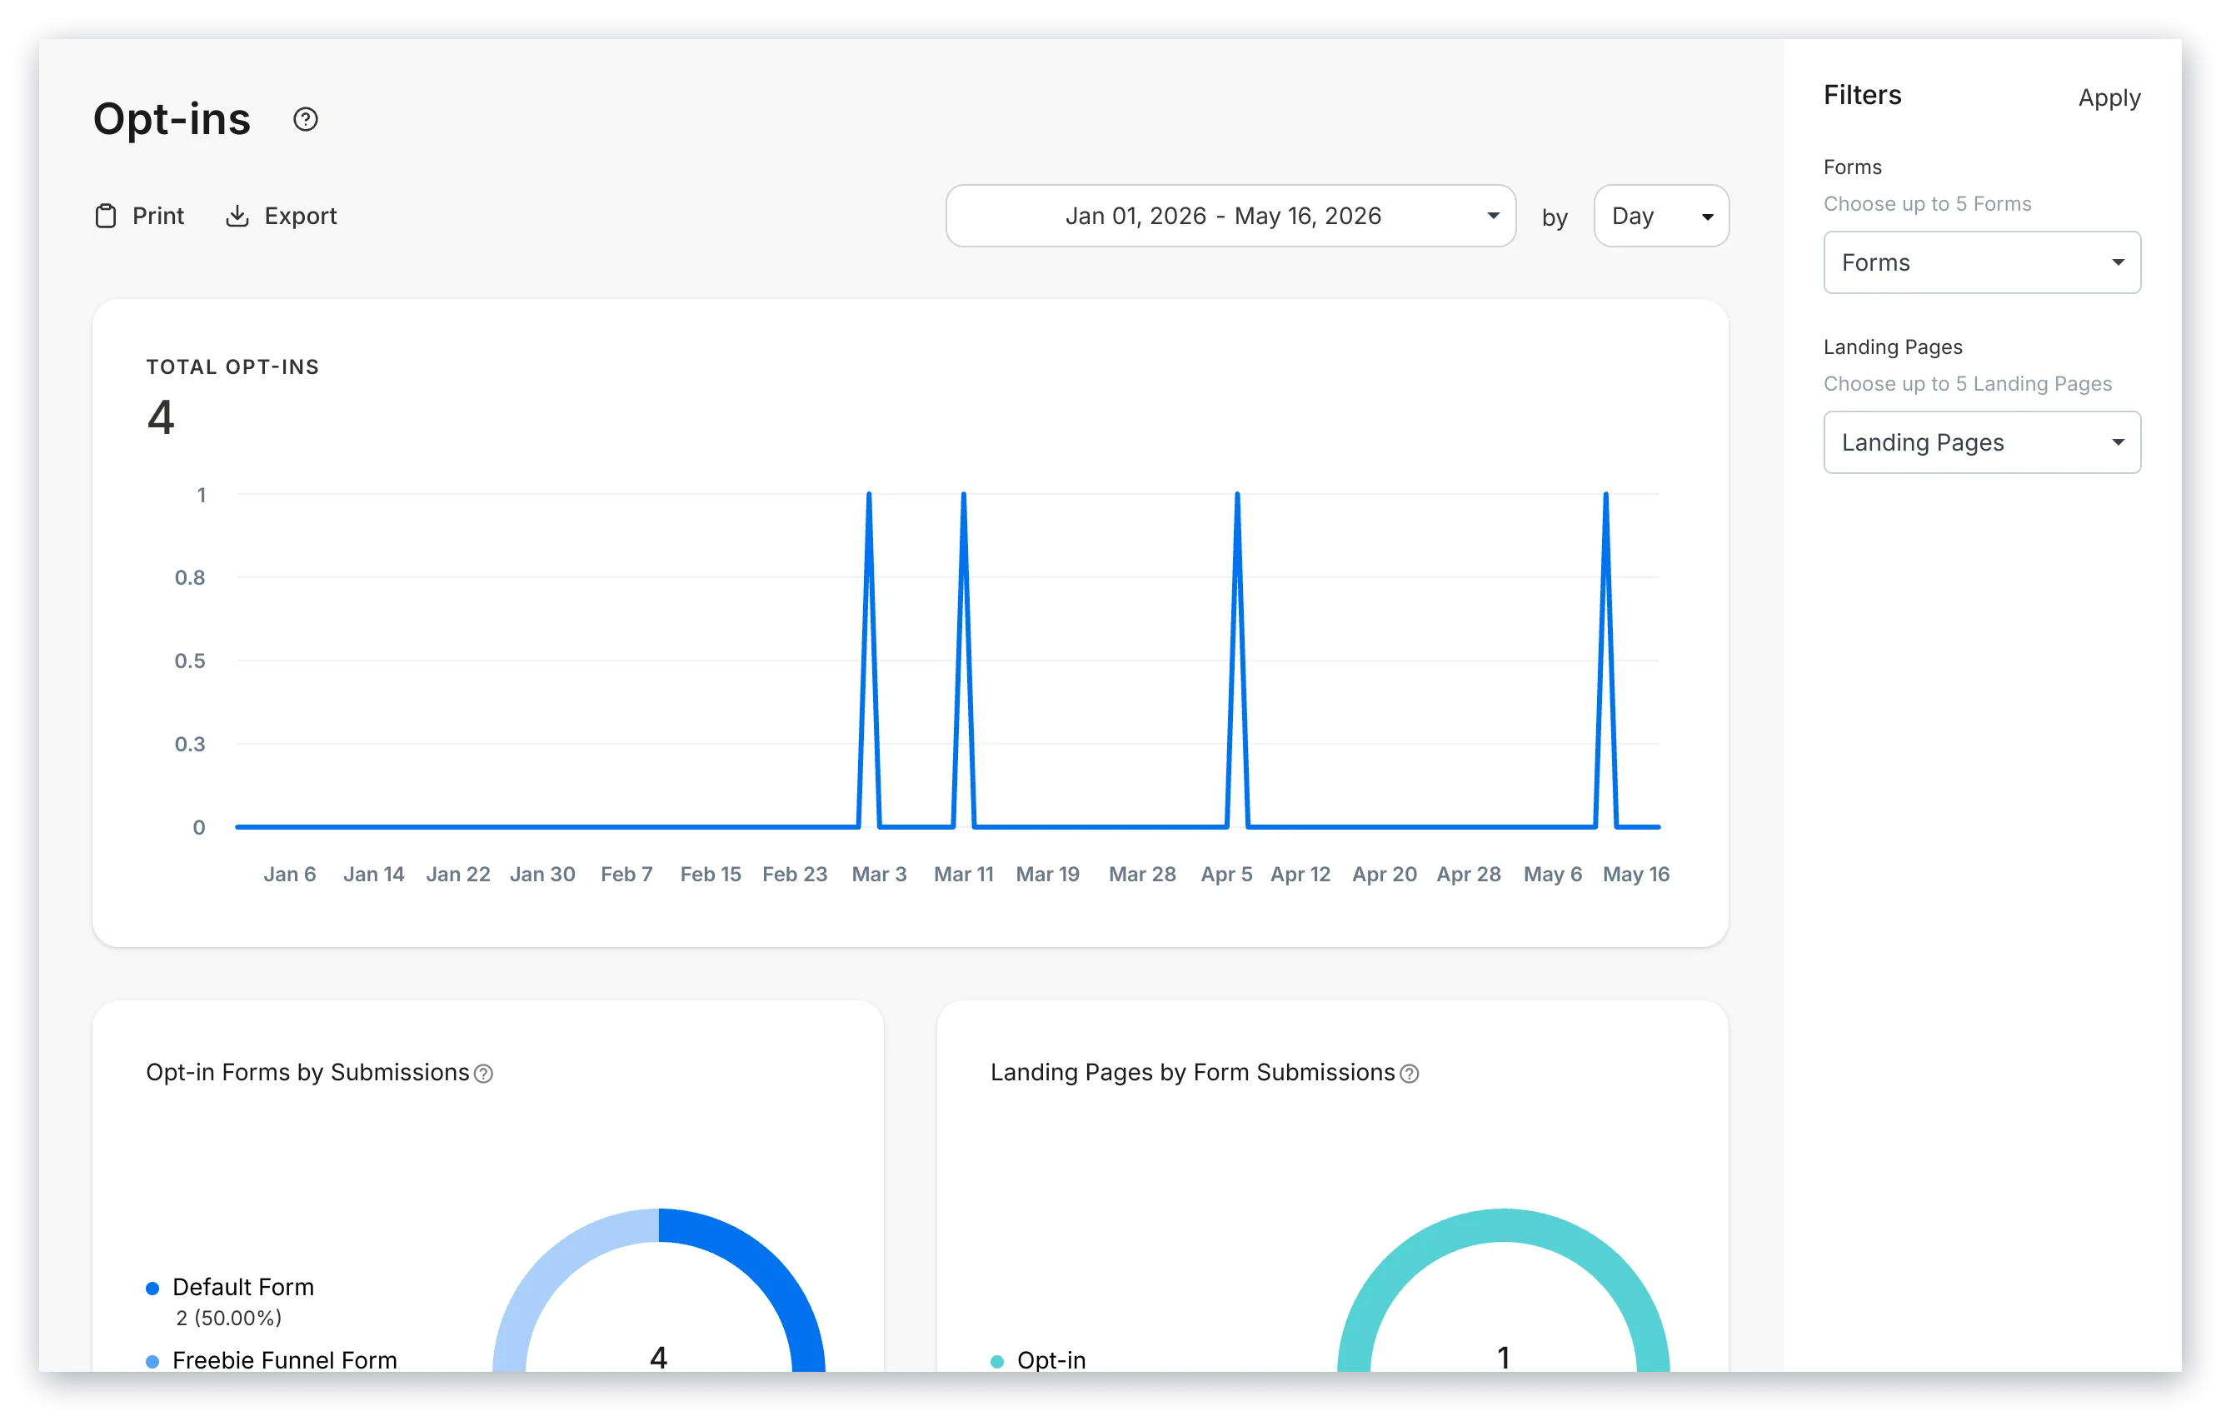The height and width of the screenshot is (1411, 2221).
Task: Select the Opt-in landing page legend label
Action: pyautogui.click(x=1051, y=1360)
